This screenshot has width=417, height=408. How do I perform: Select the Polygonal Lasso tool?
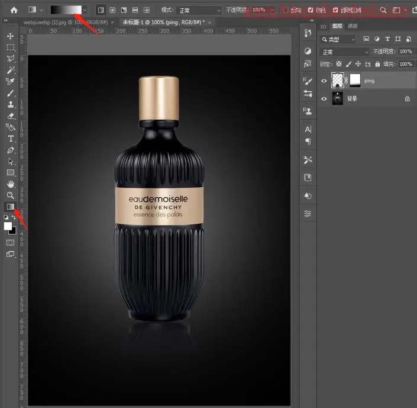[11, 59]
